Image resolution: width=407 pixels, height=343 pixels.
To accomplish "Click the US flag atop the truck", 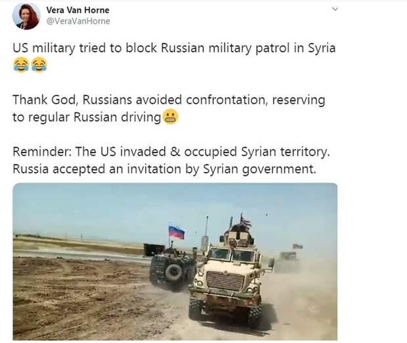I will click(246, 221).
